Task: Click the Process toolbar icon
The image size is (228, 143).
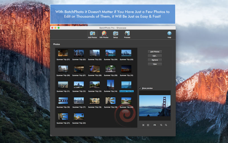Action: click(x=127, y=35)
